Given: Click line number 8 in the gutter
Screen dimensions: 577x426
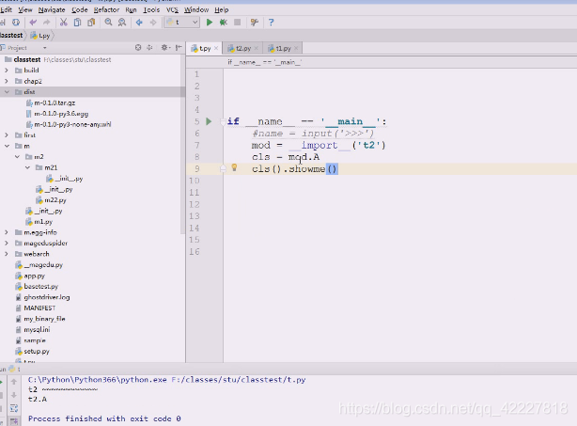Looking at the screenshot, I should (196, 157).
